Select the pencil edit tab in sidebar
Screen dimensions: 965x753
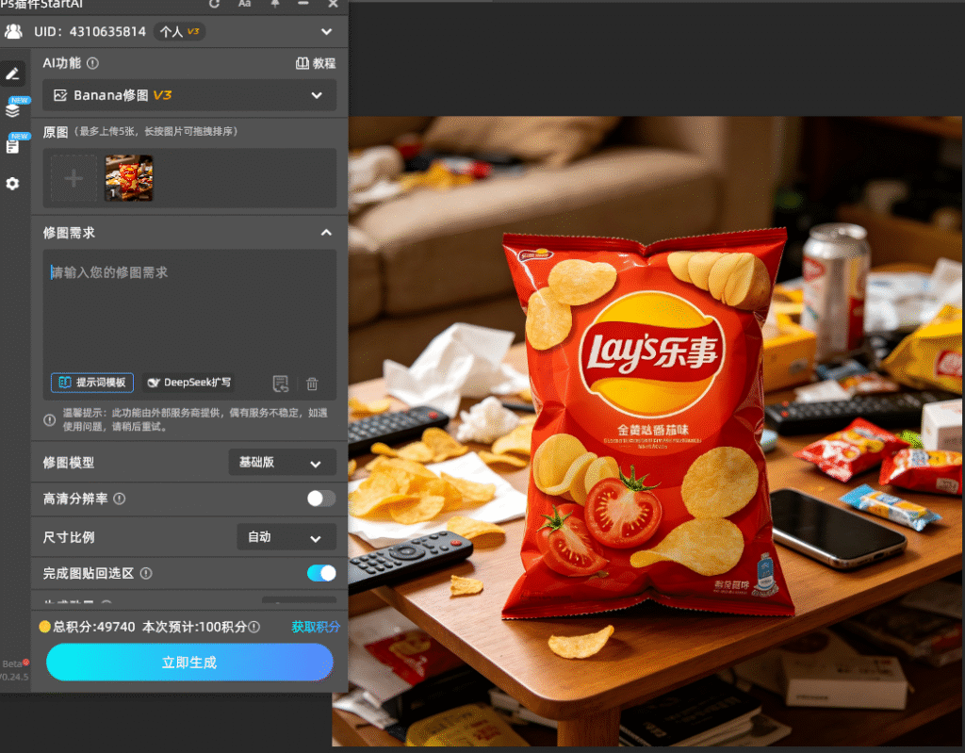click(13, 74)
